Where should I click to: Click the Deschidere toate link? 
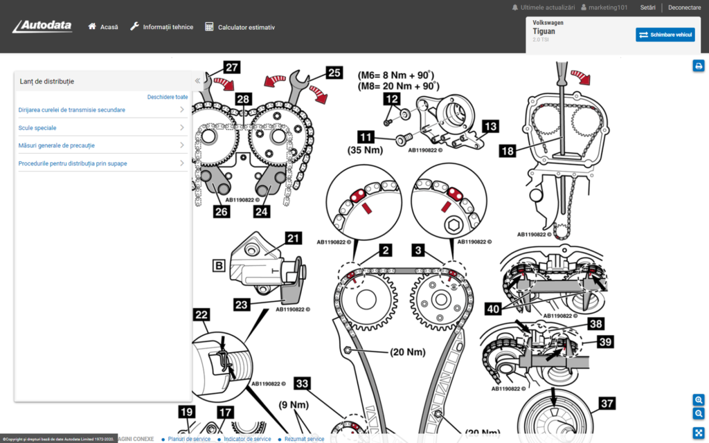(x=168, y=97)
